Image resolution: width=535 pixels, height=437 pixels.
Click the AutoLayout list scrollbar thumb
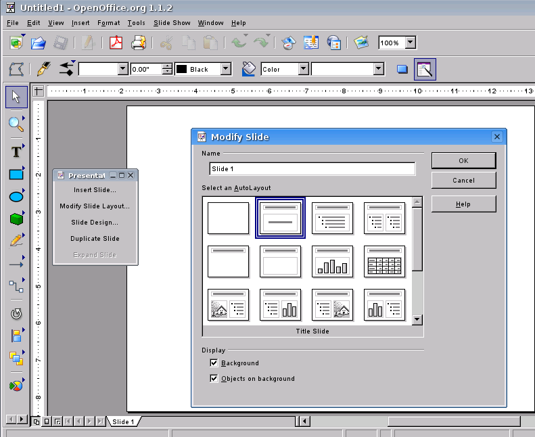[x=417, y=239]
